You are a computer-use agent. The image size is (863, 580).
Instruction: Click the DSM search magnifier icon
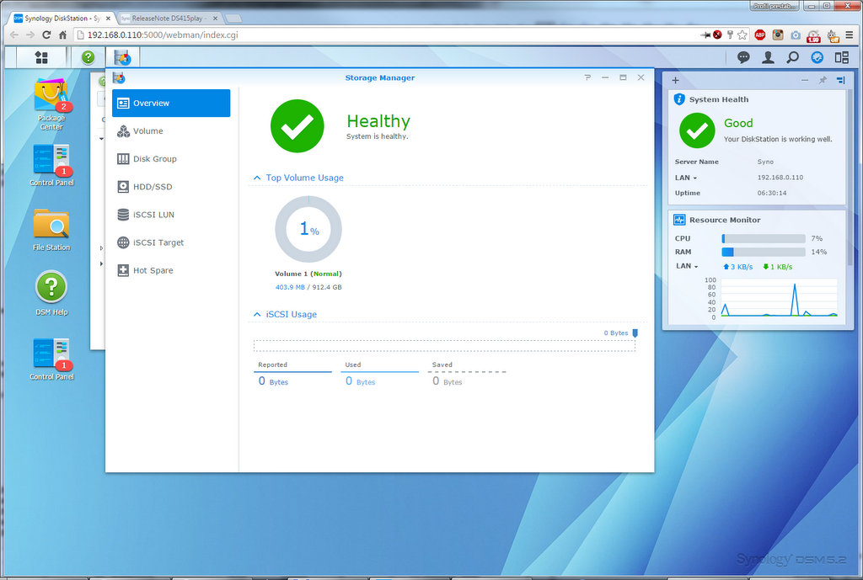[x=792, y=57]
